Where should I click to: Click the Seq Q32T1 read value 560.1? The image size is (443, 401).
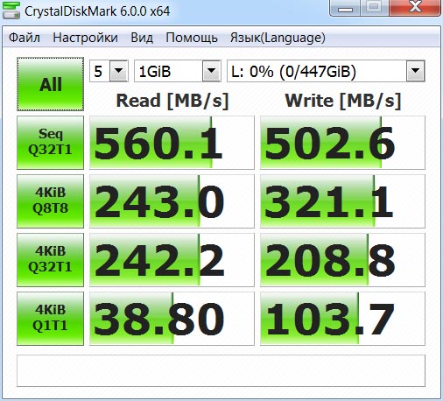click(x=172, y=143)
